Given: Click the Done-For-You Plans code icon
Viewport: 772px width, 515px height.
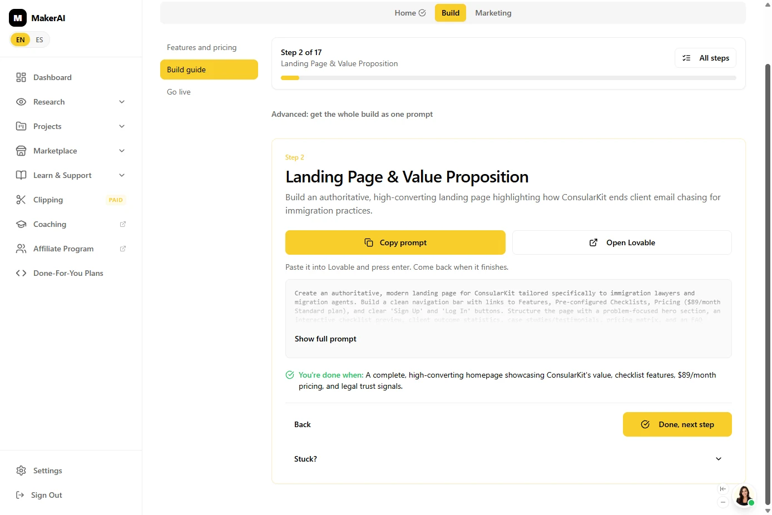Looking at the screenshot, I should pyautogui.click(x=21, y=273).
